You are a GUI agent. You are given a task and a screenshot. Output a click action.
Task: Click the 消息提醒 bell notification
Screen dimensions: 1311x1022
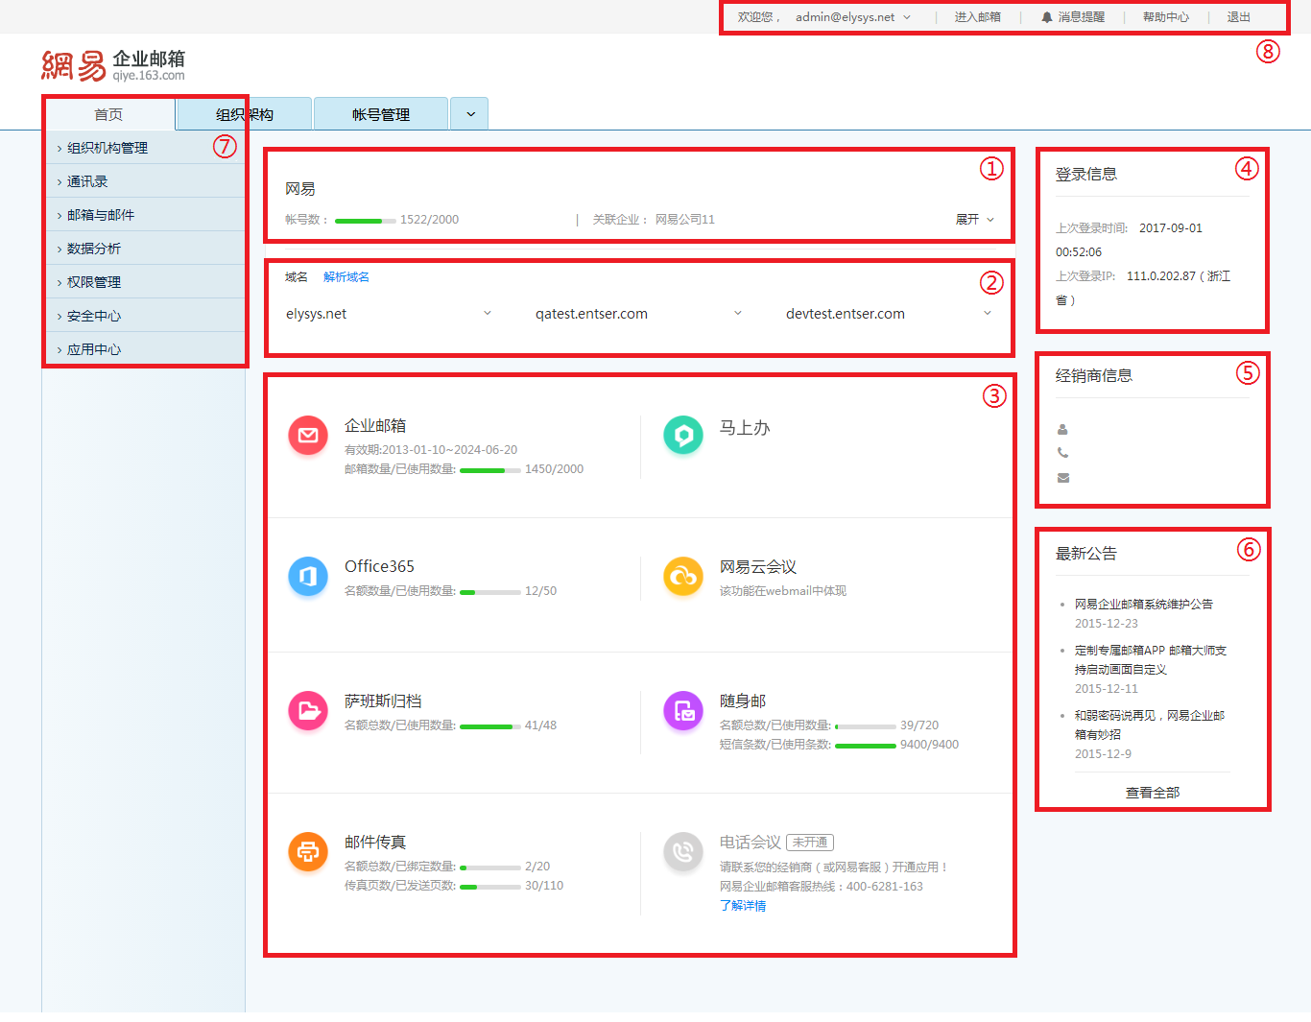1073,17
